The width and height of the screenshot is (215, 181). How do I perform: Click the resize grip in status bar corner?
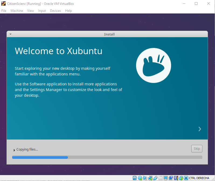tap(213, 179)
